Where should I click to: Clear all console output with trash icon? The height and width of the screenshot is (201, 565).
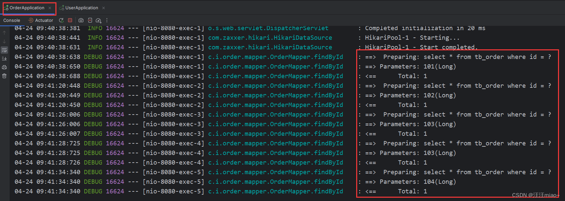tap(4, 76)
